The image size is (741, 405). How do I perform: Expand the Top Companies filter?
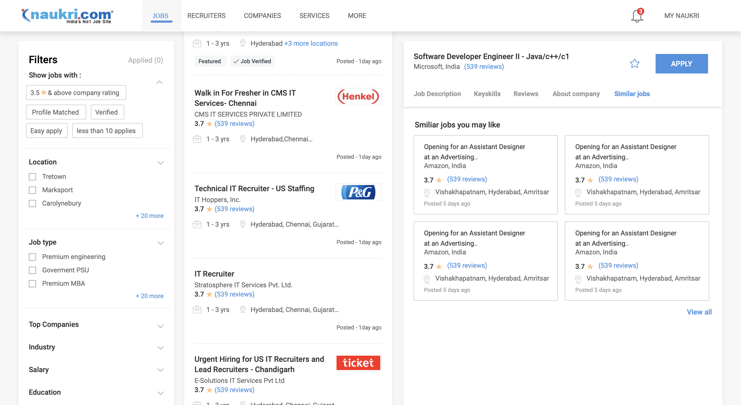pos(161,326)
